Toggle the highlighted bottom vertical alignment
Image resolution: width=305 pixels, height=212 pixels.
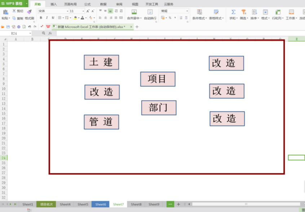coord(110,11)
